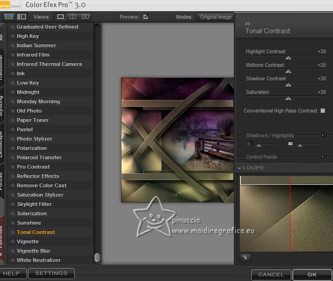Favorite the Old Photo filter star
The width and height of the screenshot is (333, 281).
(x=13, y=111)
